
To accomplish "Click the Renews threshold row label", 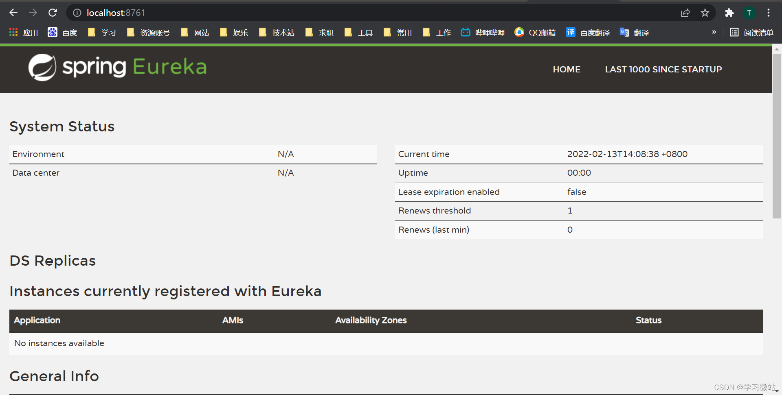I will tap(435, 211).
